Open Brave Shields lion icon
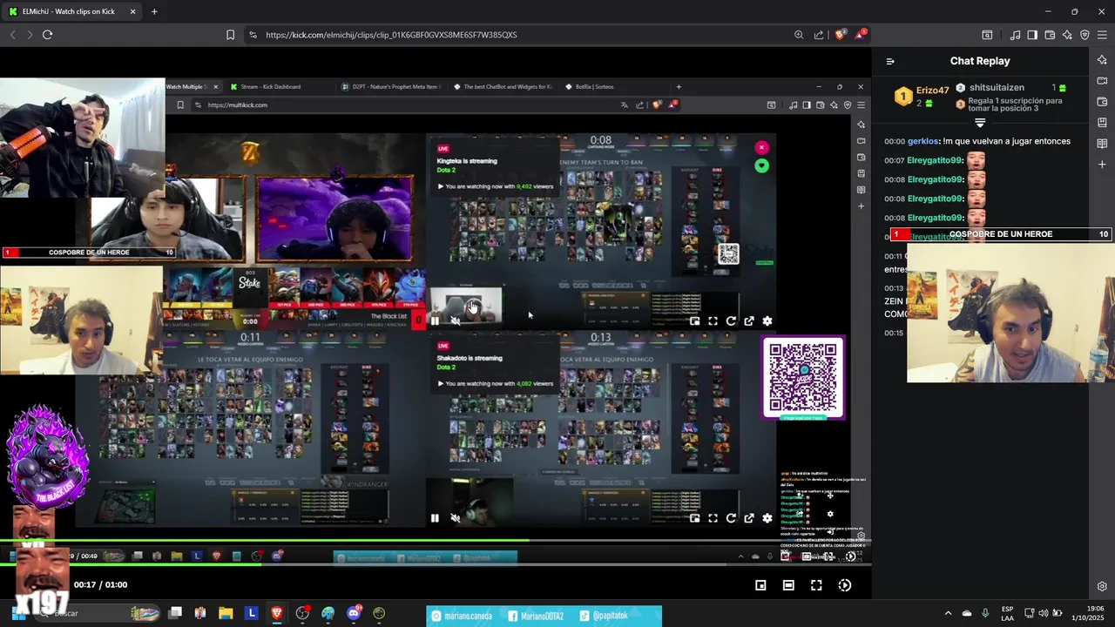Screen dimensions: 1115x627 click(x=840, y=35)
